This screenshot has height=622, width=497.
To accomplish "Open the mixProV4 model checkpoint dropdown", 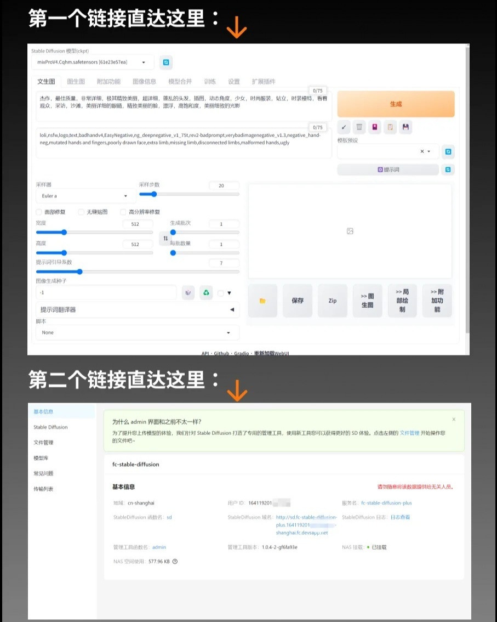I will pos(93,63).
